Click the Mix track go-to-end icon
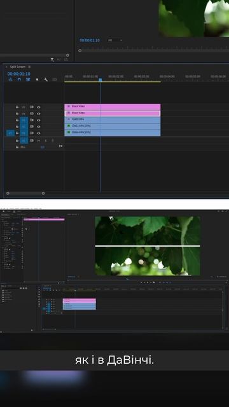 60,146
